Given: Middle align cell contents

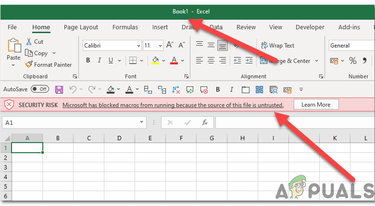Looking at the screenshot, I should tap(211, 45).
